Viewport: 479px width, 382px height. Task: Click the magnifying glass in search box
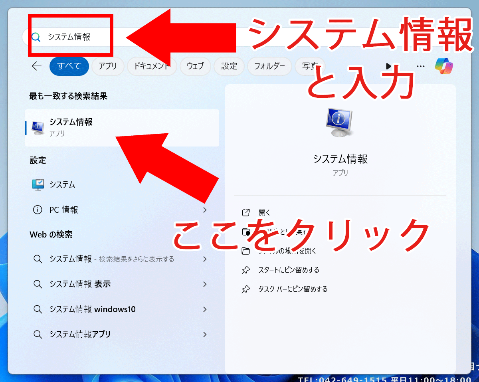[36, 36]
